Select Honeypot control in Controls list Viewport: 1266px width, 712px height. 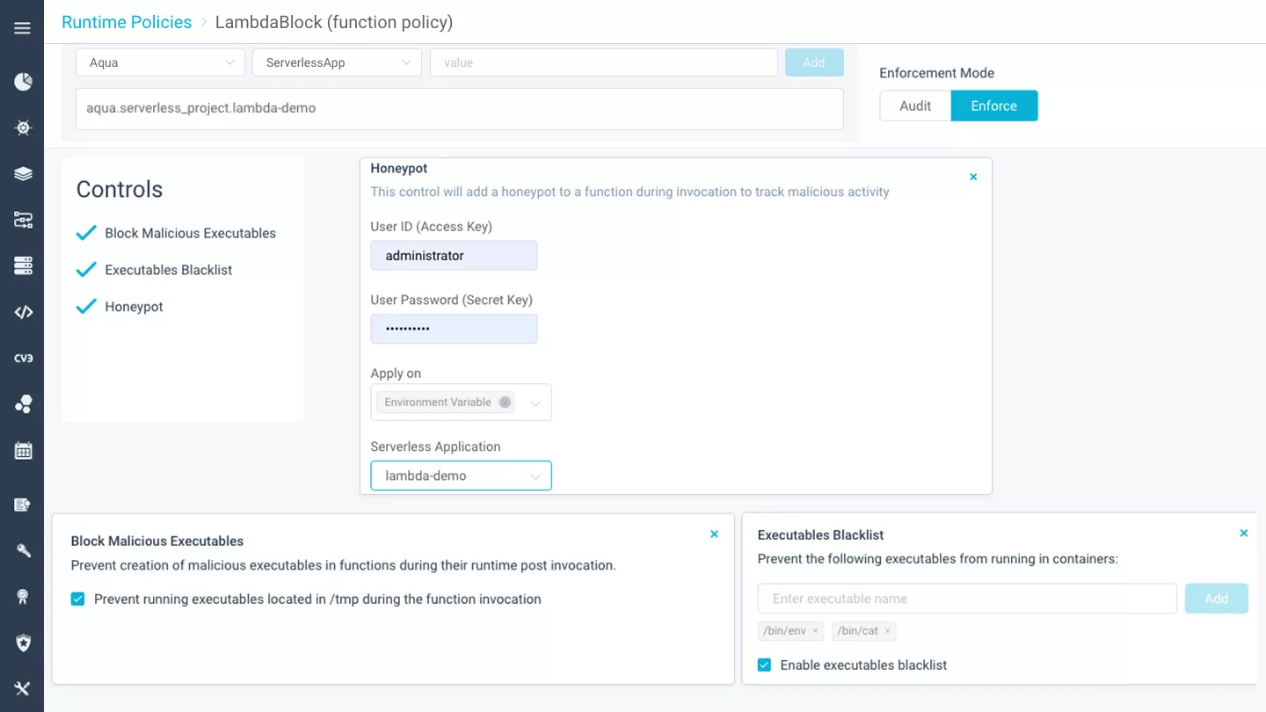(x=120, y=307)
